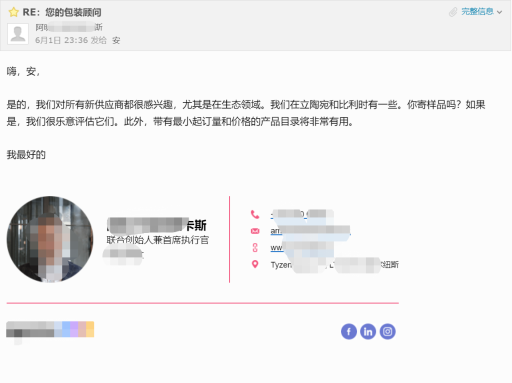The image size is (512, 383).
Task: Open the LinkedIn icon in the signature
Action: pyautogui.click(x=368, y=331)
